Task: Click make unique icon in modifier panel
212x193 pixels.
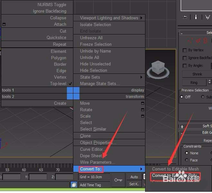Action: point(208,17)
